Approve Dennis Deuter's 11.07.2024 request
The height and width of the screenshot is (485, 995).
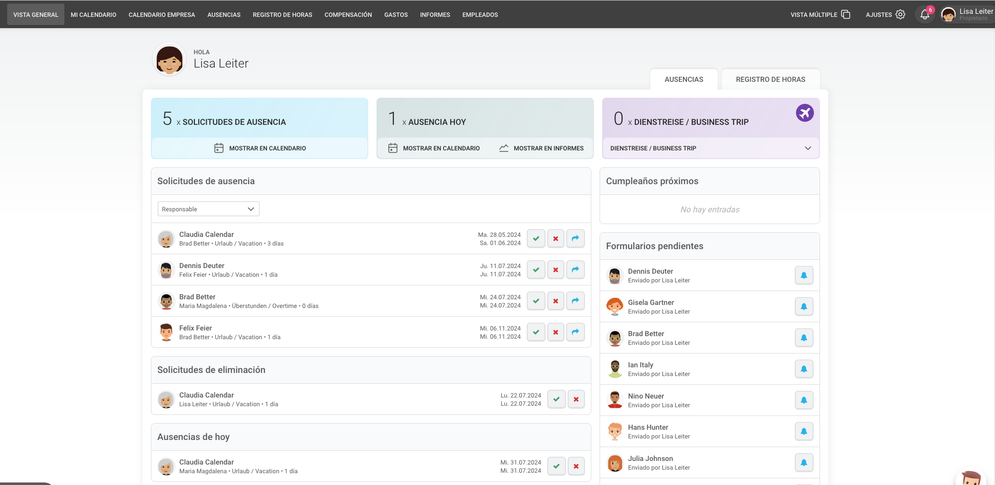pos(536,270)
